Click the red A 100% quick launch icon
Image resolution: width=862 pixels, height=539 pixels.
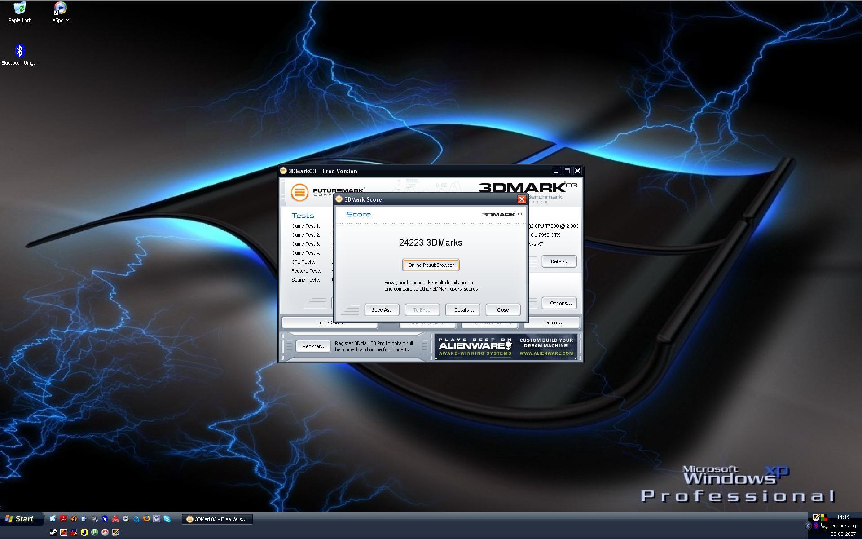click(115, 519)
